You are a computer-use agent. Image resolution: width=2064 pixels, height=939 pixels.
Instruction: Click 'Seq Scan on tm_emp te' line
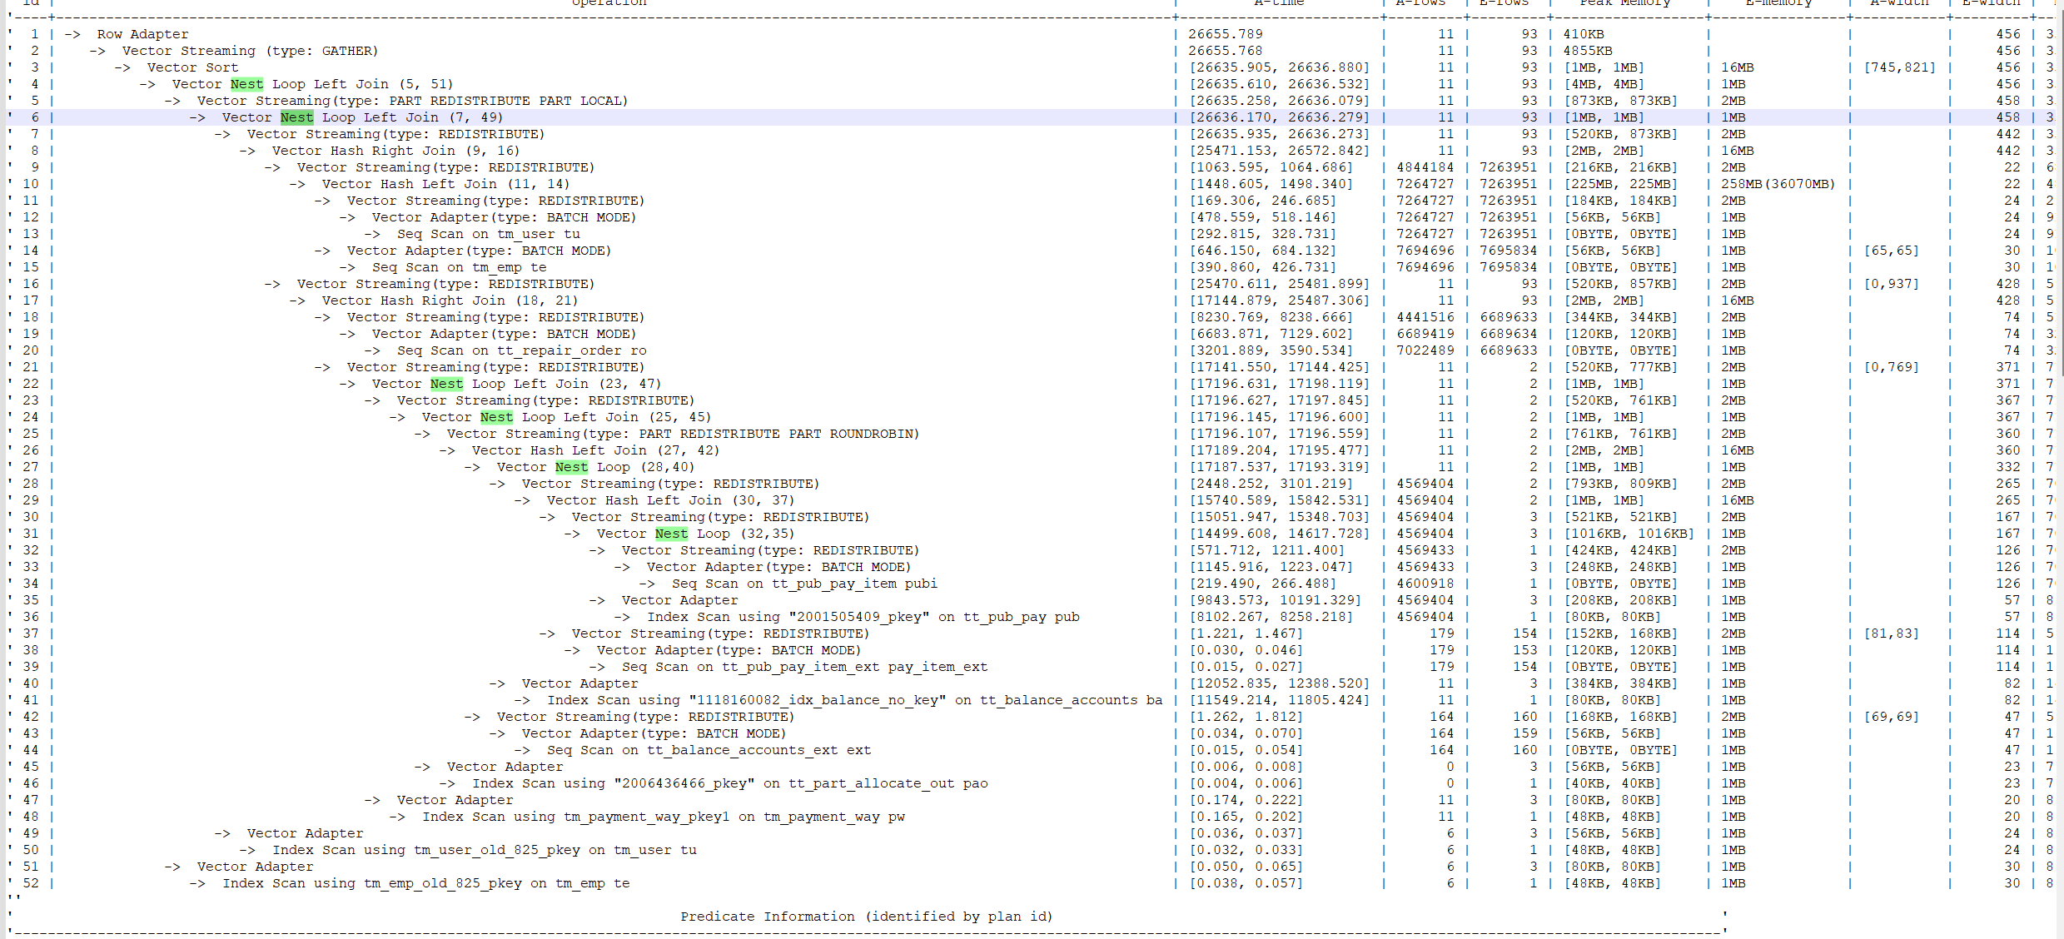pos(459,267)
